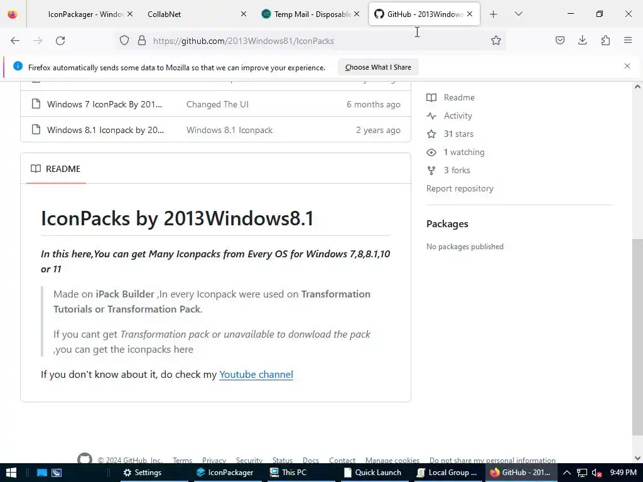Viewport: 643px width, 482px height.
Task: Go back to the previous page
Action: point(15,41)
